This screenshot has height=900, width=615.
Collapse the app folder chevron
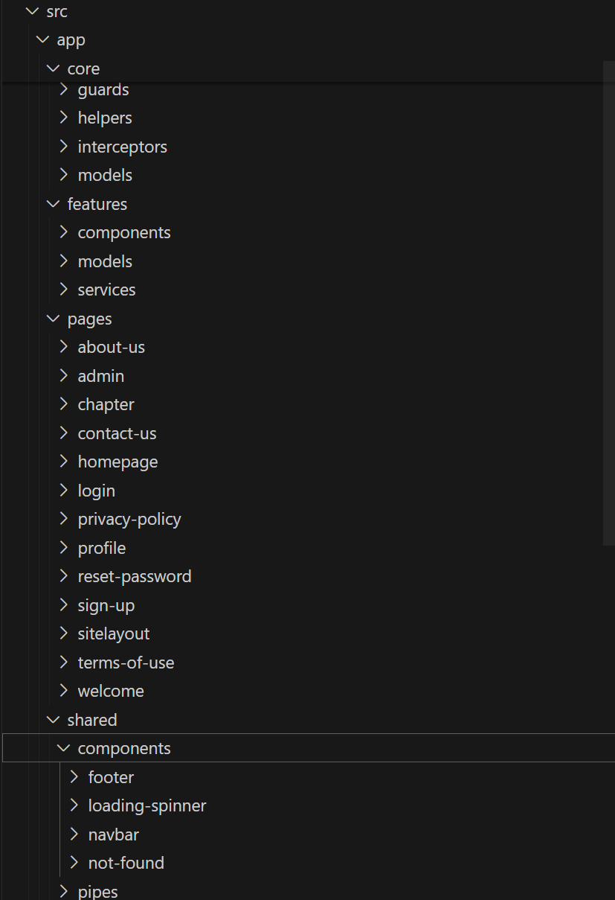point(42,39)
